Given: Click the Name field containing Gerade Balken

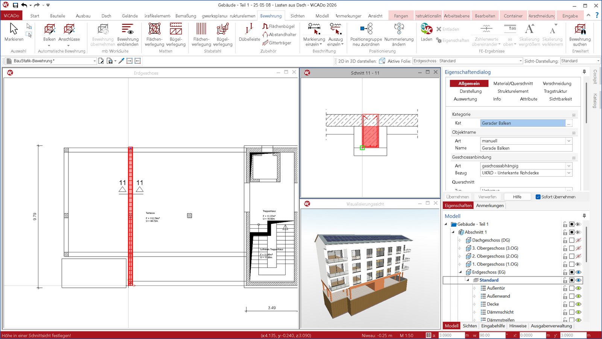Looking at the screenshot, I should (526, 148).
